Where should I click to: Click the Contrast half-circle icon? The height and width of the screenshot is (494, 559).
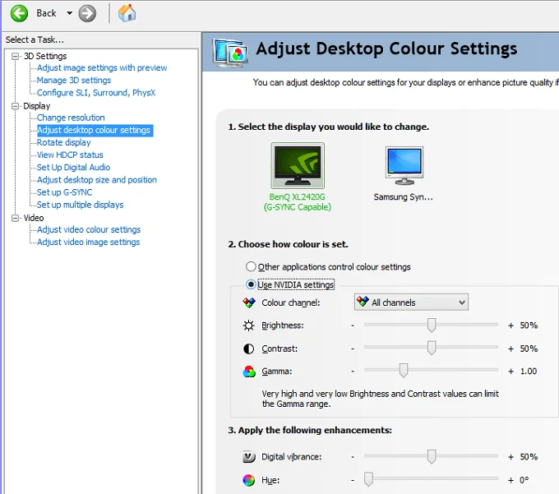click(250, 349)
